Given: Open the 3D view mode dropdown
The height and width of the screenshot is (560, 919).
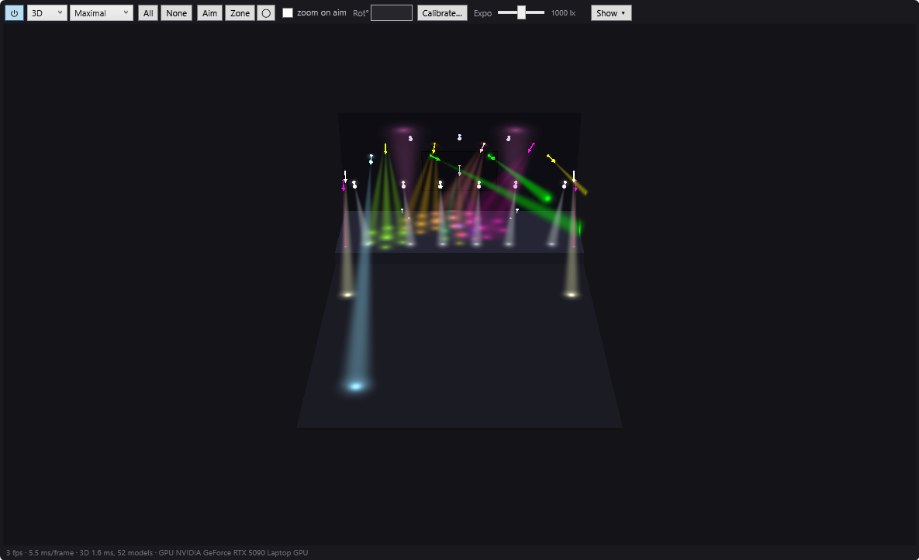Looking at the screenshot, I should coord(47,13).
